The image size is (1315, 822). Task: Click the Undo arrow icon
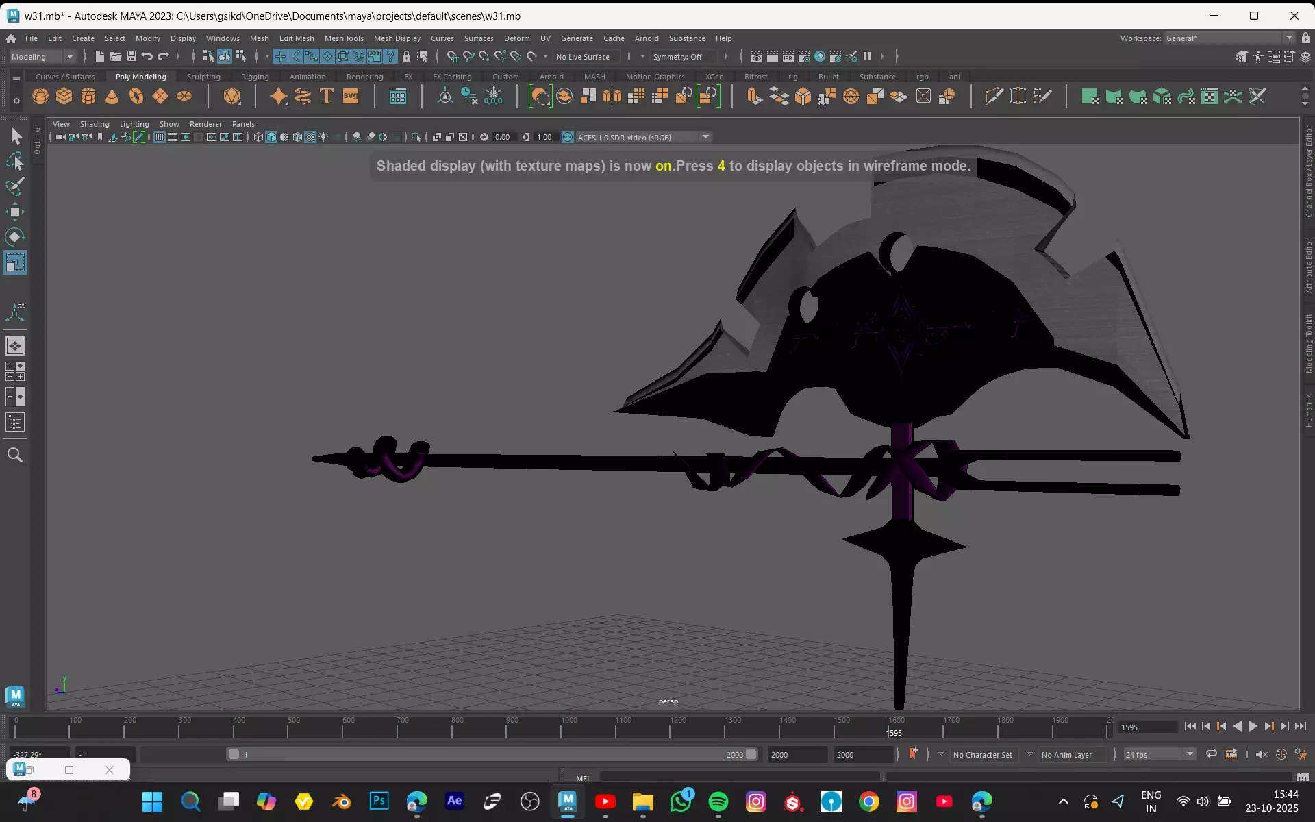point(147,56)
